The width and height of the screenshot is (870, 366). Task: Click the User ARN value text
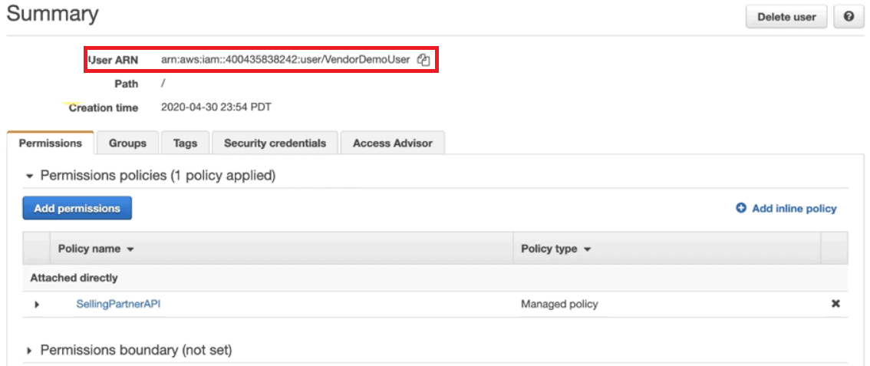pos(285,60)
